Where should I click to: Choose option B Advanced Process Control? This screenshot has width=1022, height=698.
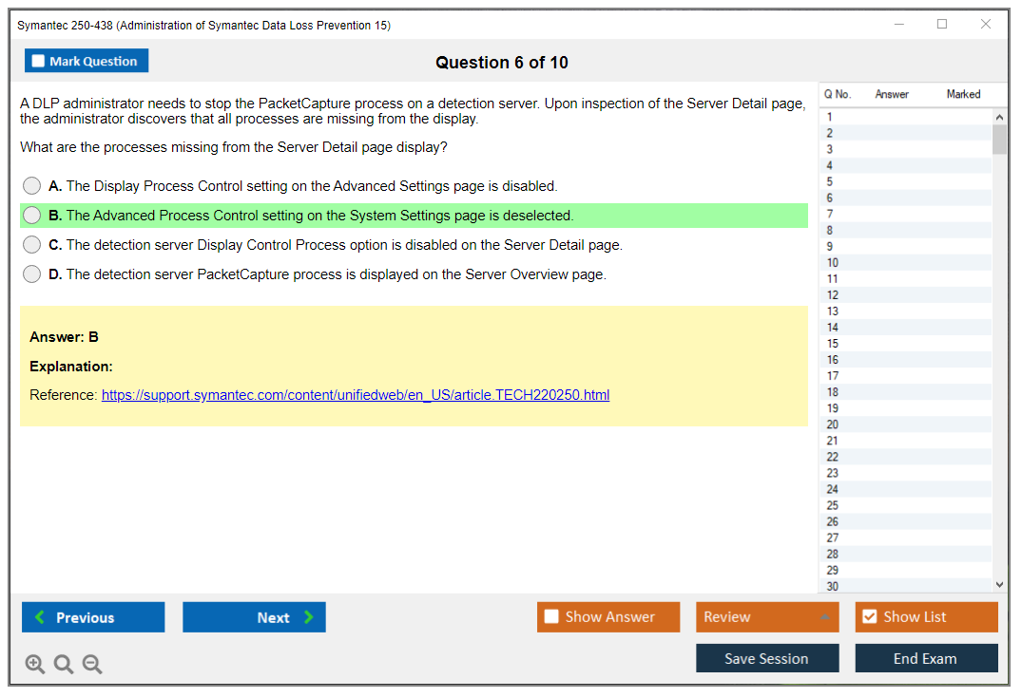tap(32, 216)
